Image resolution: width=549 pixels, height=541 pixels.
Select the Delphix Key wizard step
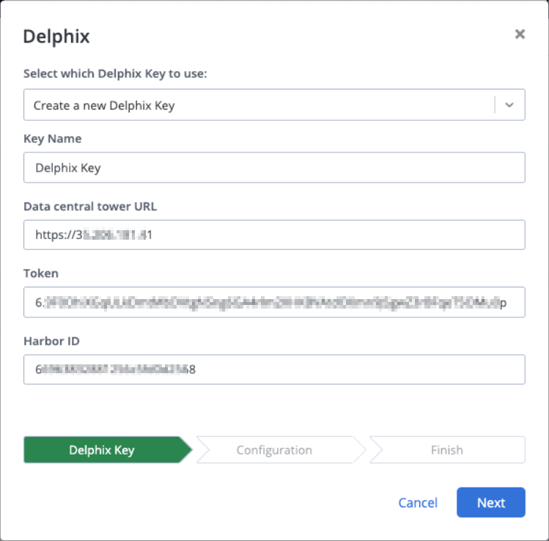pyautogui.click(x=108, y=449)
